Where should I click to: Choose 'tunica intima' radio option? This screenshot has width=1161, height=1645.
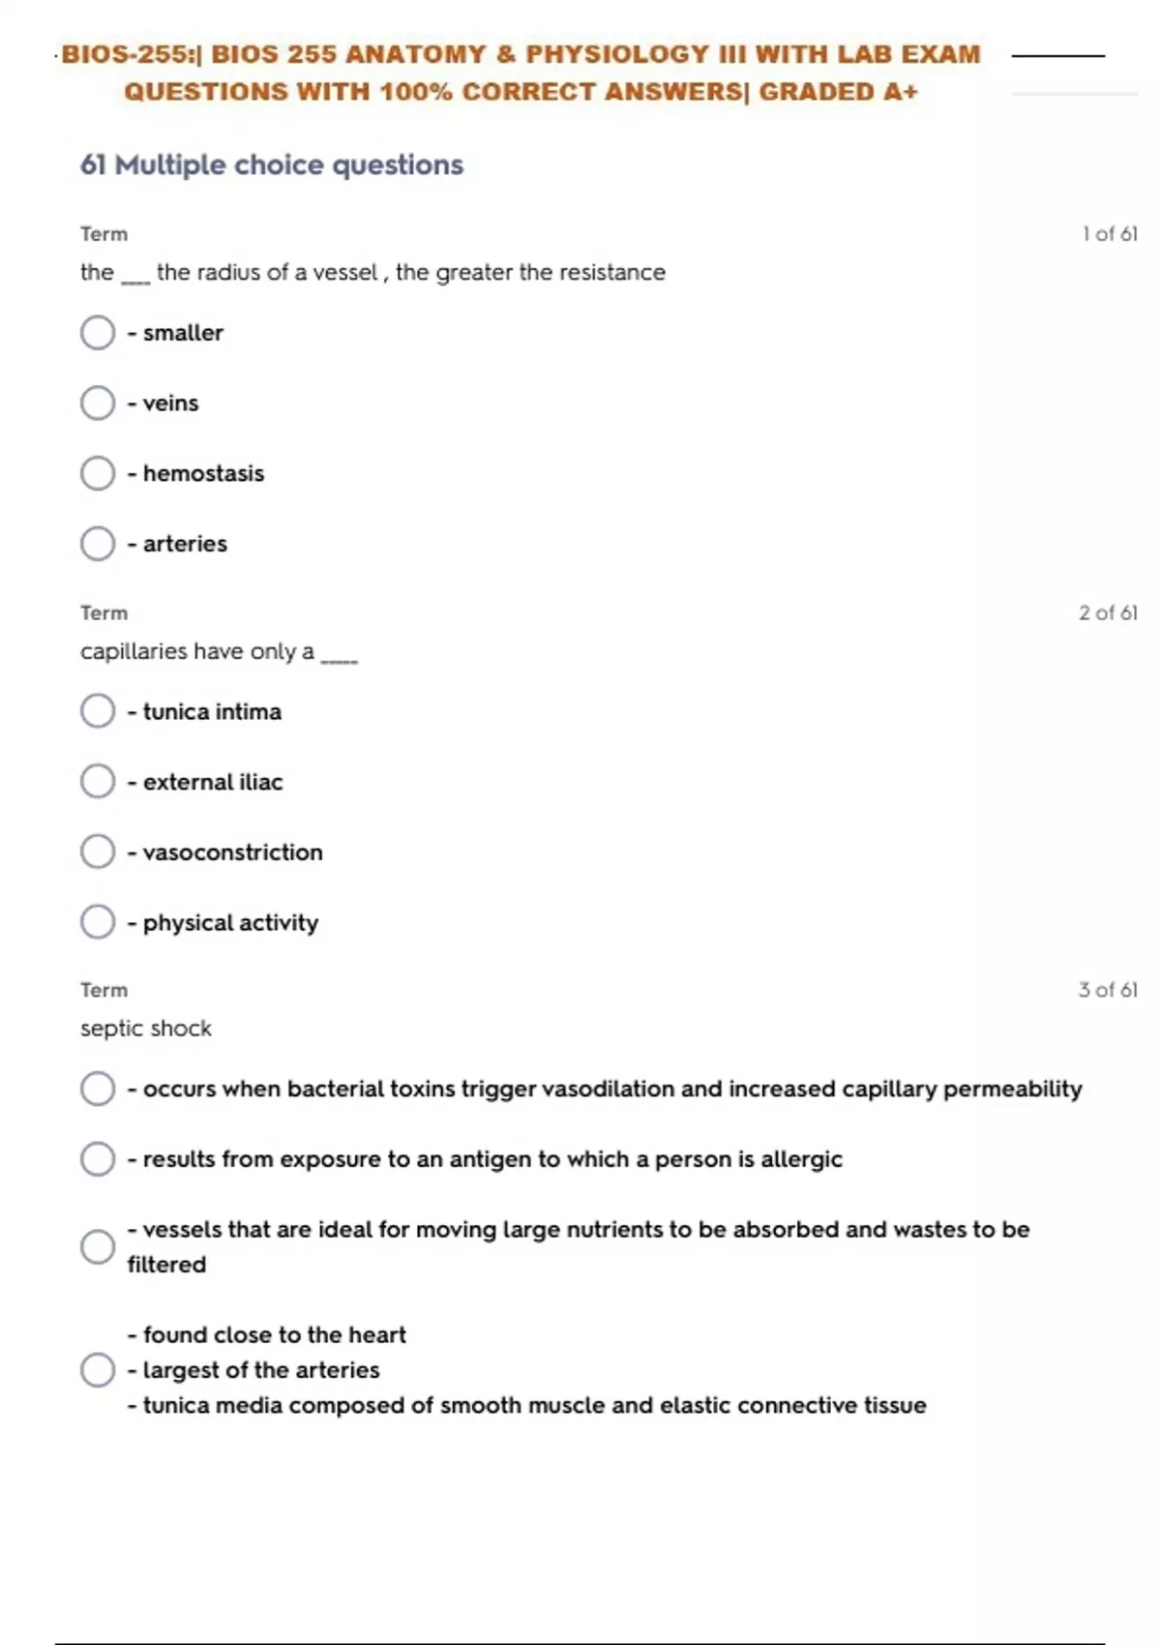click(98, 711)
